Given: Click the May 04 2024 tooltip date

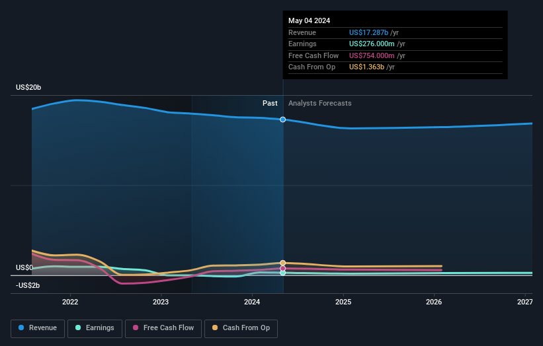Looking at the screenshot, I should pyautogui.click(x=310, y=20).
